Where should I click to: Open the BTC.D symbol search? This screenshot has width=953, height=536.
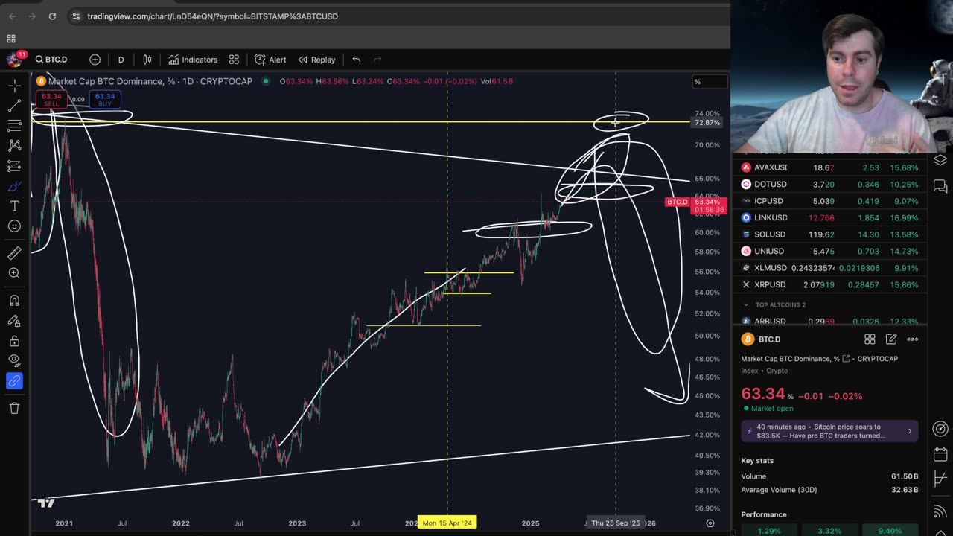click(x=52, y=60)
